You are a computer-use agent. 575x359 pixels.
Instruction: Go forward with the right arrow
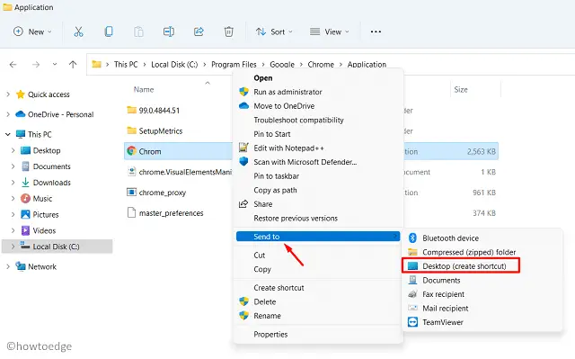click(x=36, y=65)
